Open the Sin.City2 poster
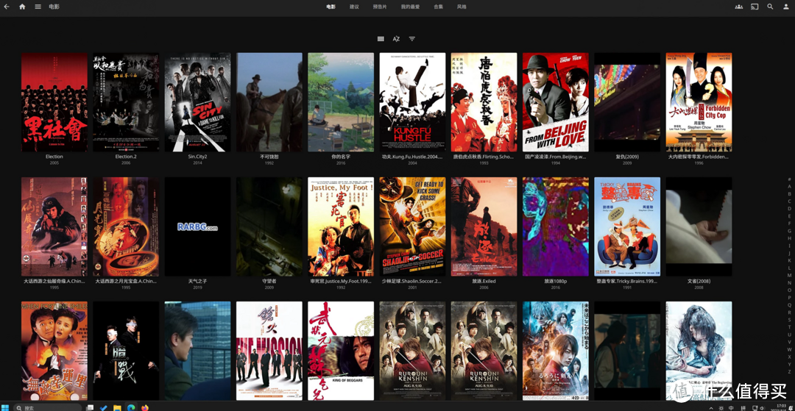This screenshot has height=411, width=795. (x=198, y=102)
